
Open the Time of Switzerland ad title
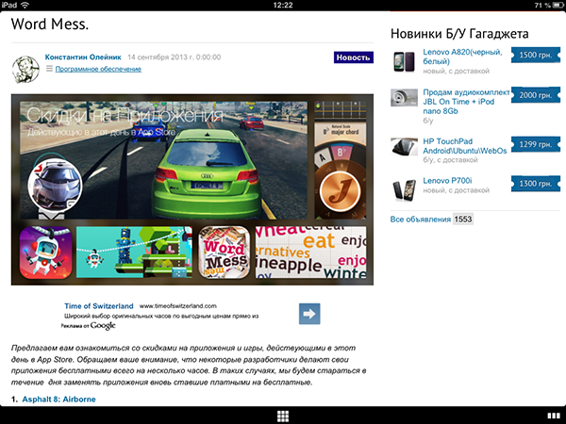tap(98, 306)
